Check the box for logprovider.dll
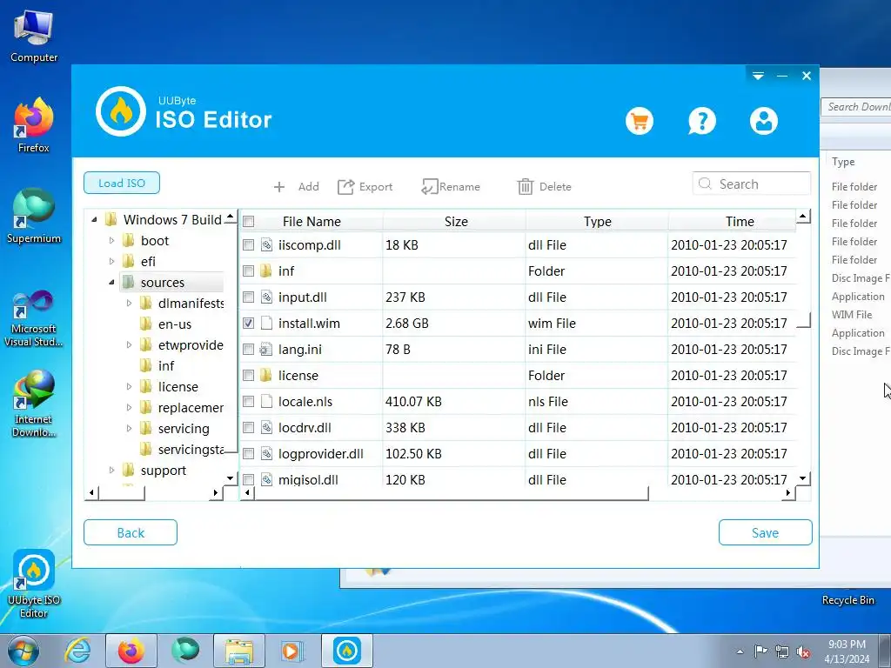891x668 pixels. coord(248,454)
